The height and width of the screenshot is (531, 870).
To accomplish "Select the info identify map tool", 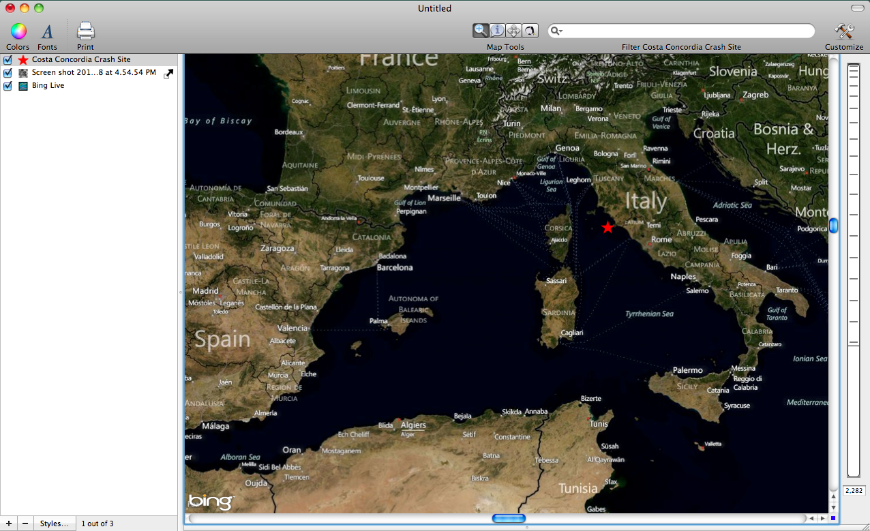I will (497, 31).
